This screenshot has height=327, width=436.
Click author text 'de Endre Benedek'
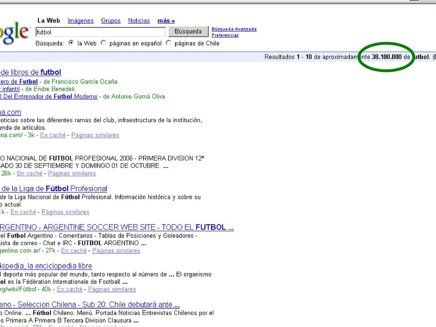[x=50, y=89]
